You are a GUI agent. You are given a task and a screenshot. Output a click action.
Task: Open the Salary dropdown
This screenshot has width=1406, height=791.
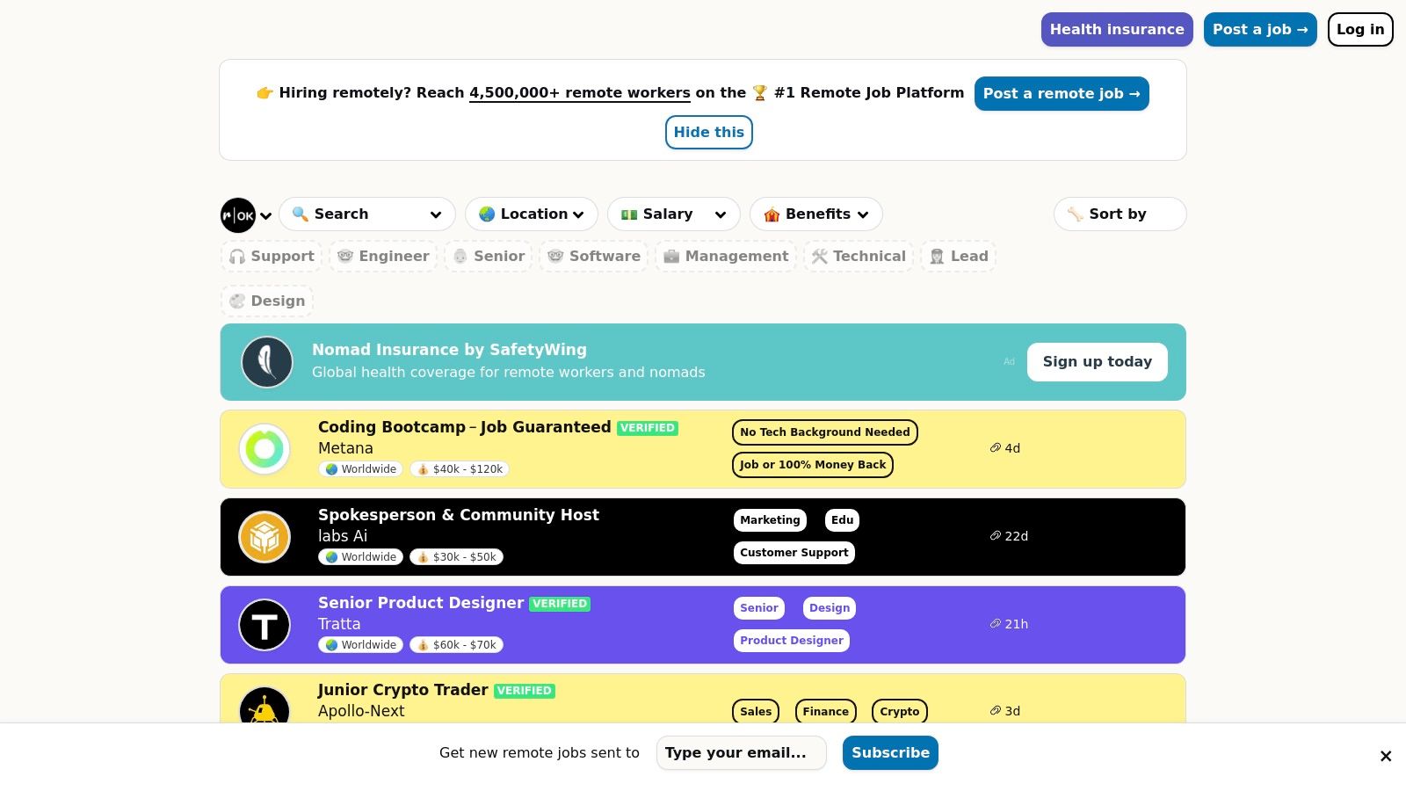pyautogui.click(x=674, y=214)
